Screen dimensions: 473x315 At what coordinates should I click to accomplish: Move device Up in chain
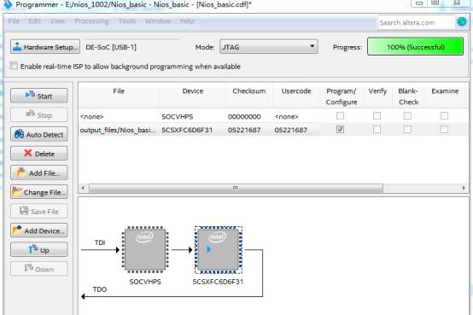click(x=39, y=250)
